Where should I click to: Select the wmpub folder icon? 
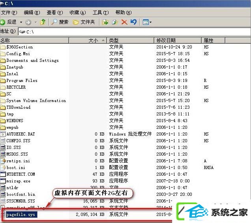3,128
